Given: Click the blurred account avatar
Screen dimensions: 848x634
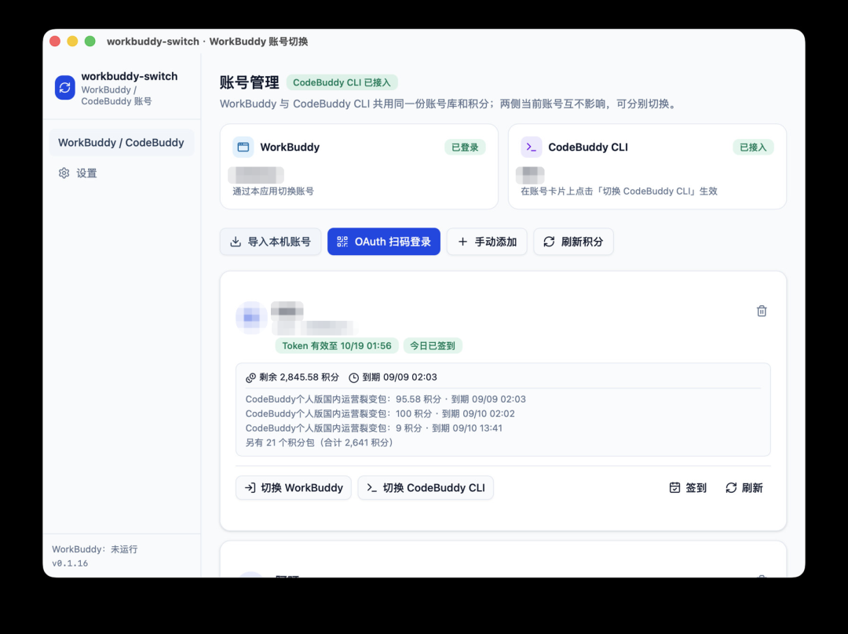Looking at the screenshot, I should [251, 318].
